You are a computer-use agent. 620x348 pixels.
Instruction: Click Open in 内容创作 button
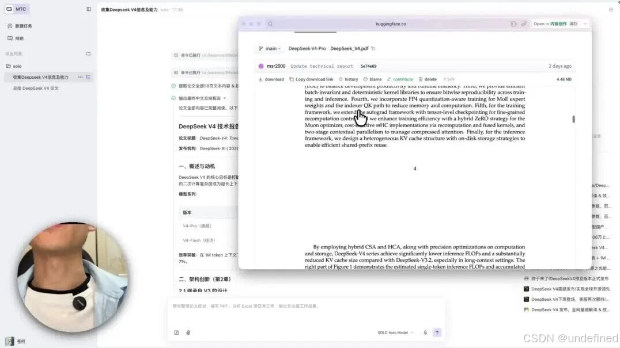[555, 24]
